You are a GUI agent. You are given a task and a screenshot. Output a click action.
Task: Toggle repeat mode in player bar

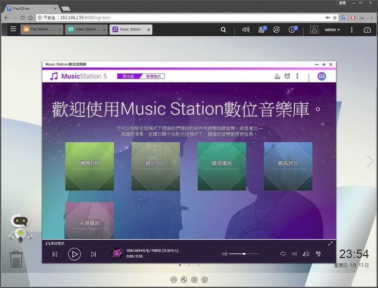(x=283, y=254)
